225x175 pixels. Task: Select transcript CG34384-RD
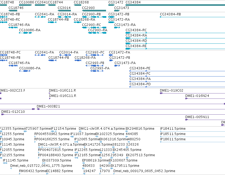[136, 41]
